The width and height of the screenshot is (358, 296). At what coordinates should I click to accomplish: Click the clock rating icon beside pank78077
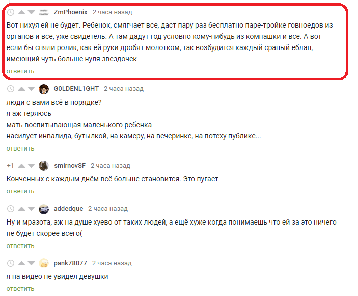coord(11,263)
